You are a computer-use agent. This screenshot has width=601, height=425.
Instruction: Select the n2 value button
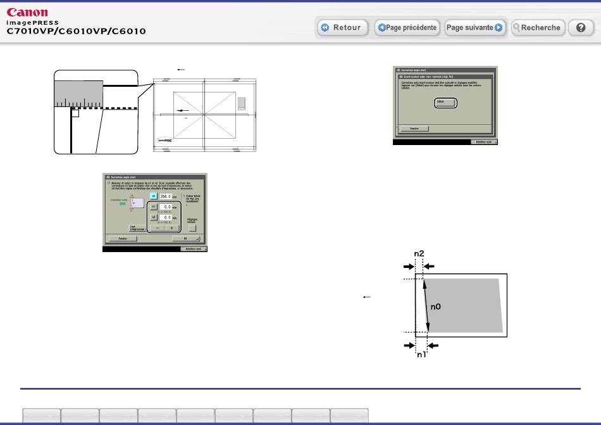(152, 217)
